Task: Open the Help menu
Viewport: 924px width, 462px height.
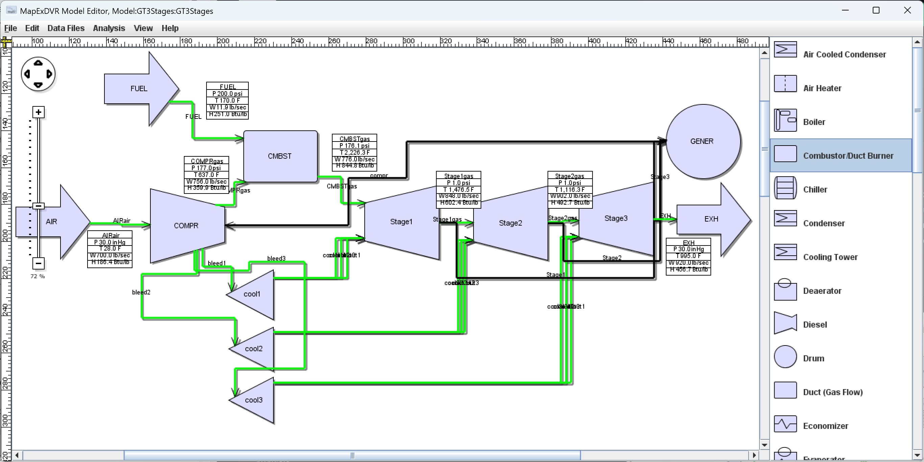Action: (170, 28)
